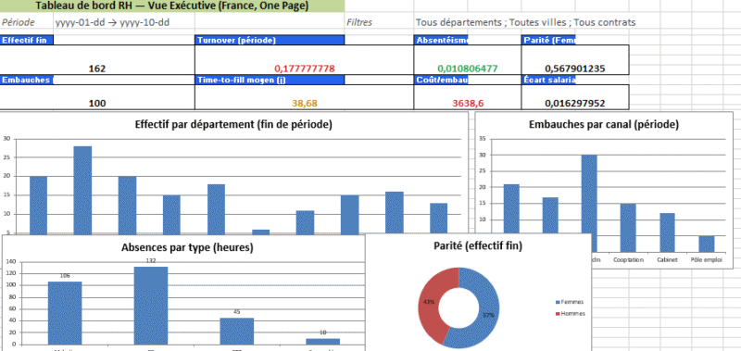Select the 'Parité (effectif fin)' chart title

click(x=478, y=245)
